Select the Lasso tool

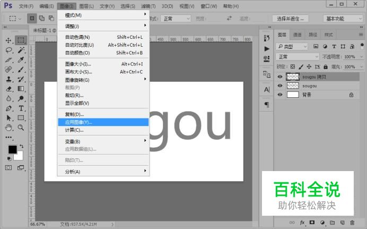8,50
